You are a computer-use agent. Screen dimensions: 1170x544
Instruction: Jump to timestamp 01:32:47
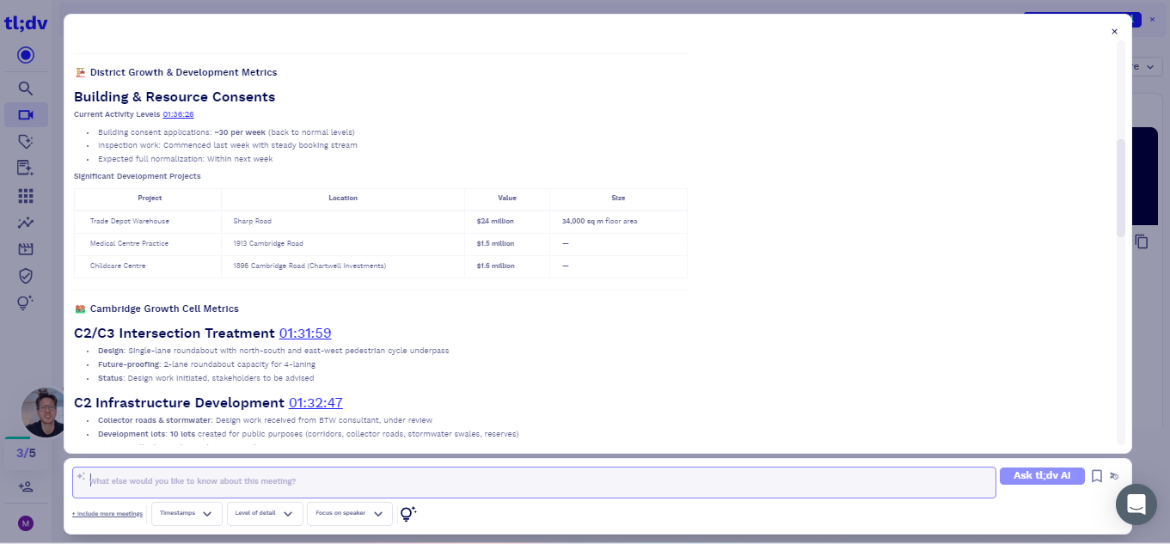point(315,403)
